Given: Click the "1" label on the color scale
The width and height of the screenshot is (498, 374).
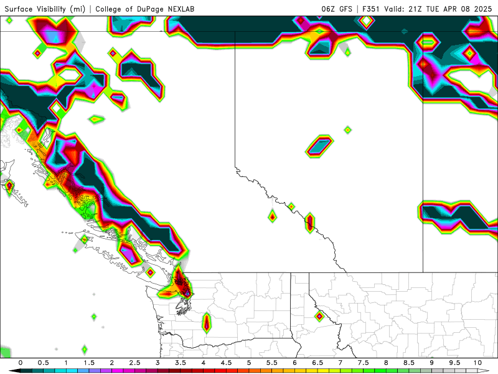Looking at the screenshot, I should pyautogui.click(x=66, y=363).
